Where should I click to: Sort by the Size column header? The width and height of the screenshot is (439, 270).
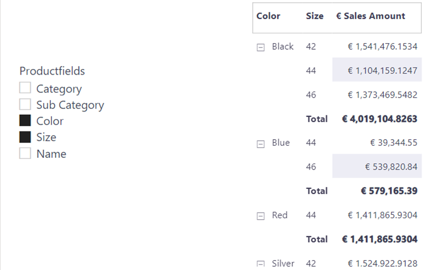click(x=315, y=17)
